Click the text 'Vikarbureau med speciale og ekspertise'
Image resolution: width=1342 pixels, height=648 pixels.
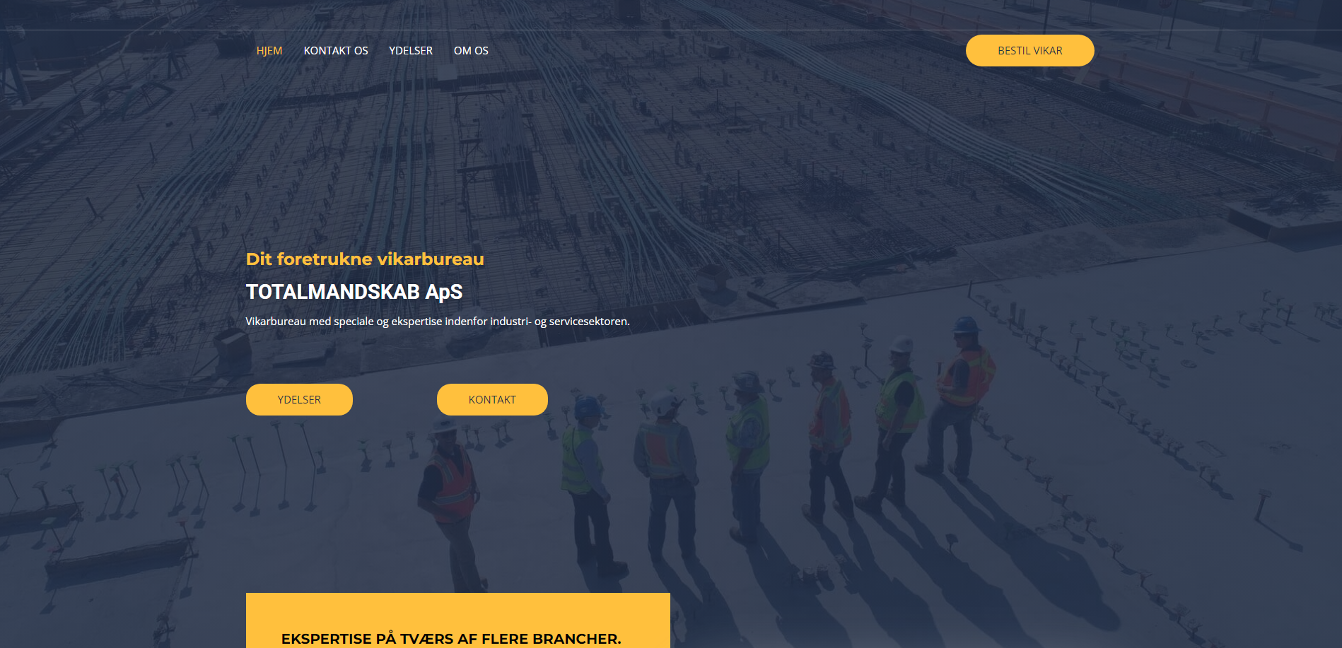pos(344,322)
